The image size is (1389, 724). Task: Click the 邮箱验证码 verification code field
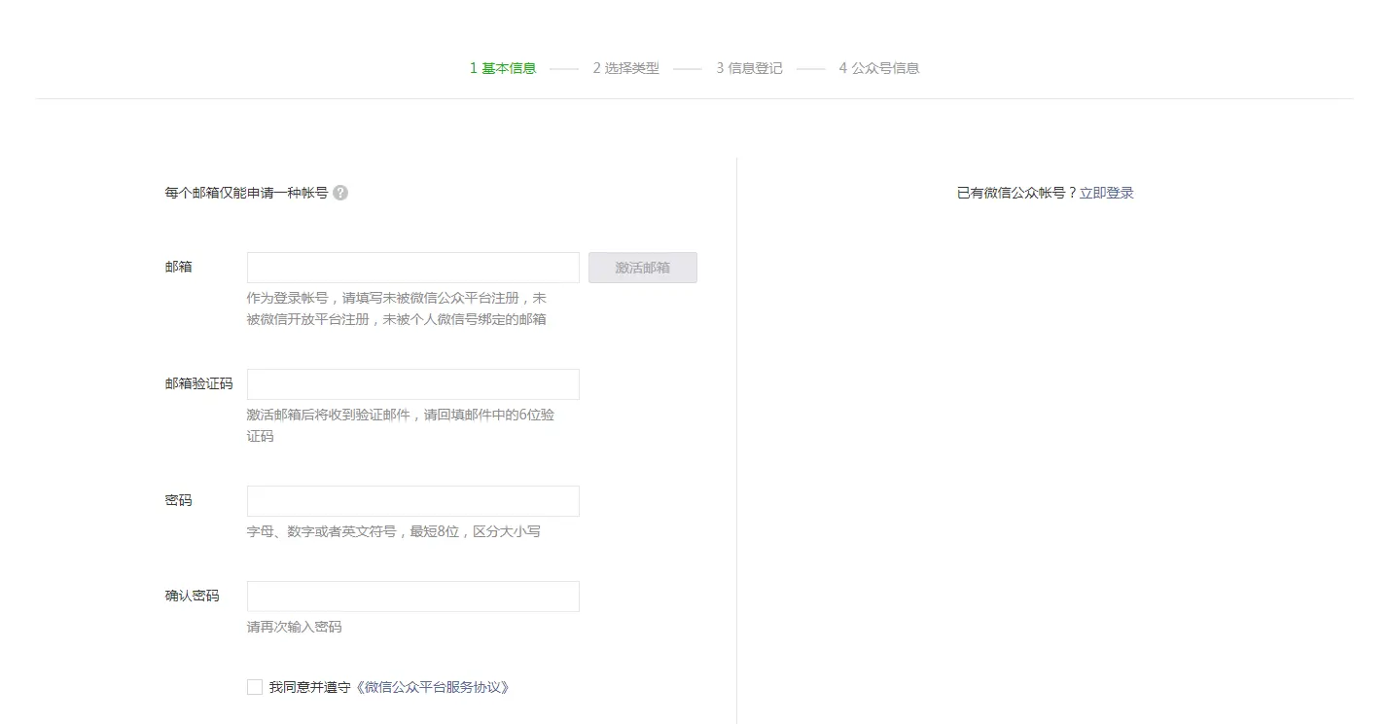[x=412, y=383]
